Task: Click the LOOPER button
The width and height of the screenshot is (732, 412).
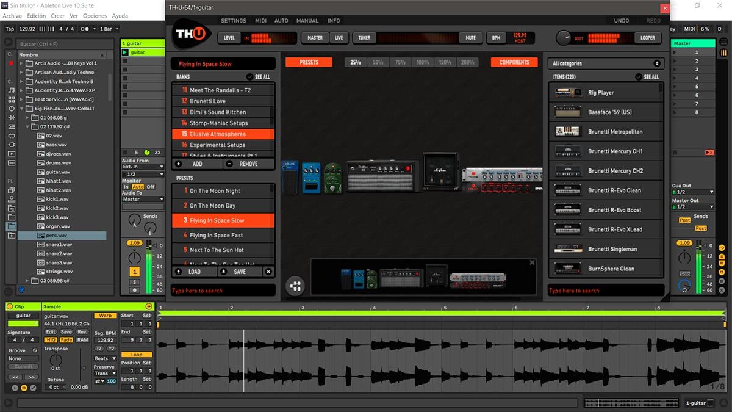Action: click(x=648, y=38)
